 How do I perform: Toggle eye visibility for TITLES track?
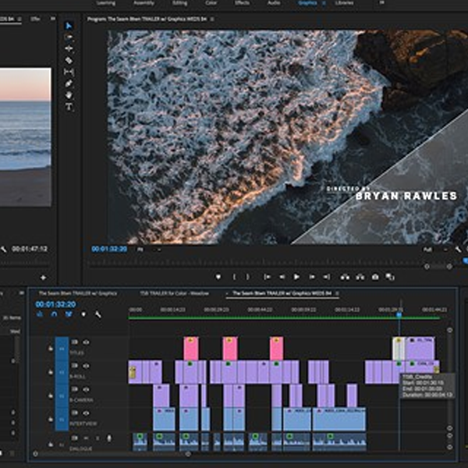point(87,342)
